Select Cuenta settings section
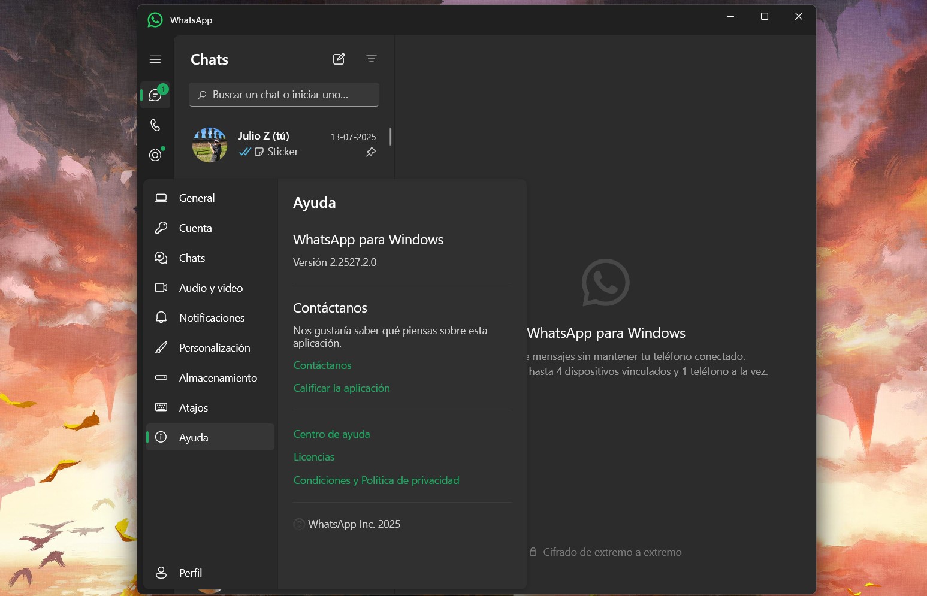 [x=210, y=228]
